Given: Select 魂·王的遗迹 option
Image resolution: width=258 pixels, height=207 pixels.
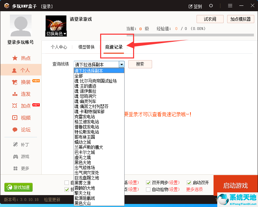Looking at the screenshot, I should [99, 86].
